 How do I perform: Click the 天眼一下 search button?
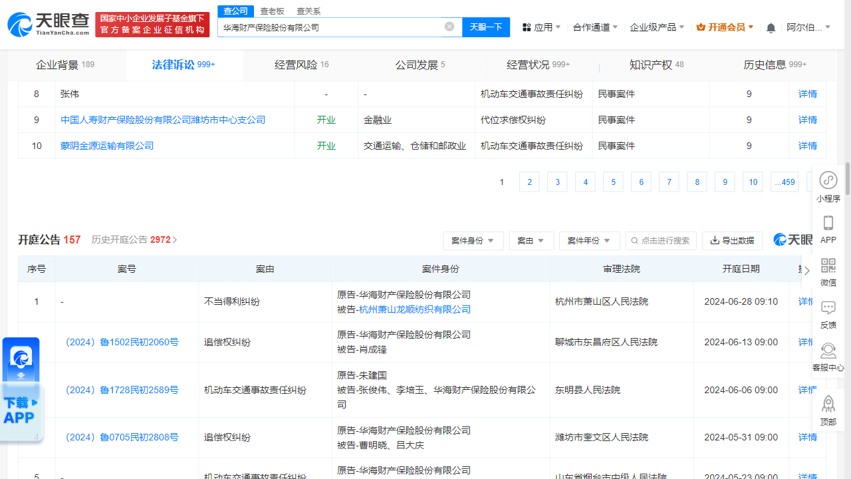486,27
